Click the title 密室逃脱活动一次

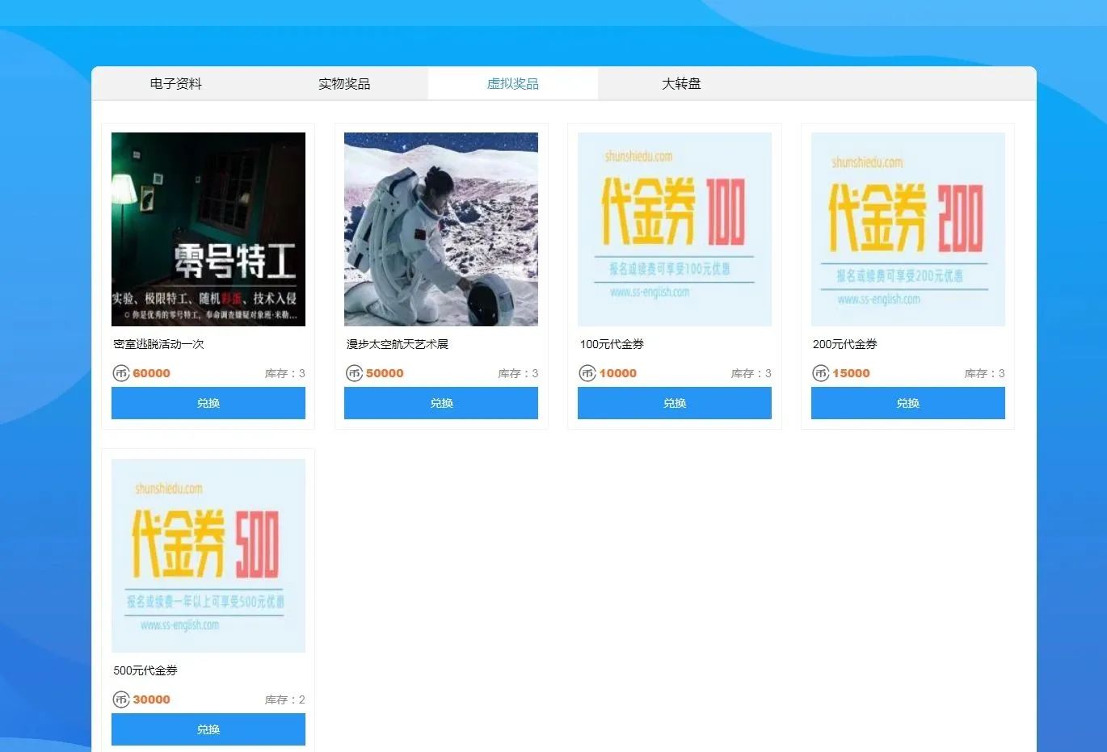tap(159, 344)
